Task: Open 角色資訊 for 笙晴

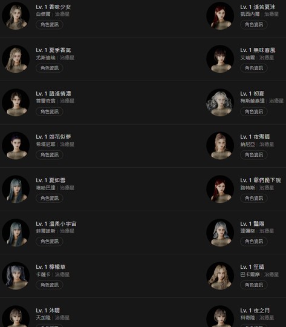Action: (x=254, y=285)
